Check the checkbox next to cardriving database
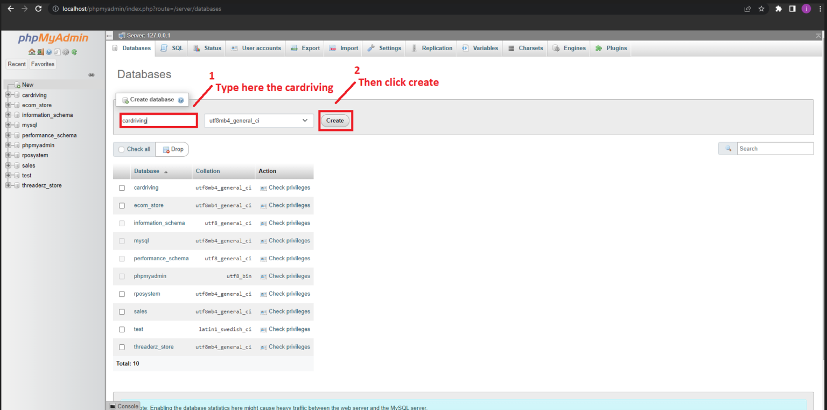Screen dimensions: 827x410 122,187
